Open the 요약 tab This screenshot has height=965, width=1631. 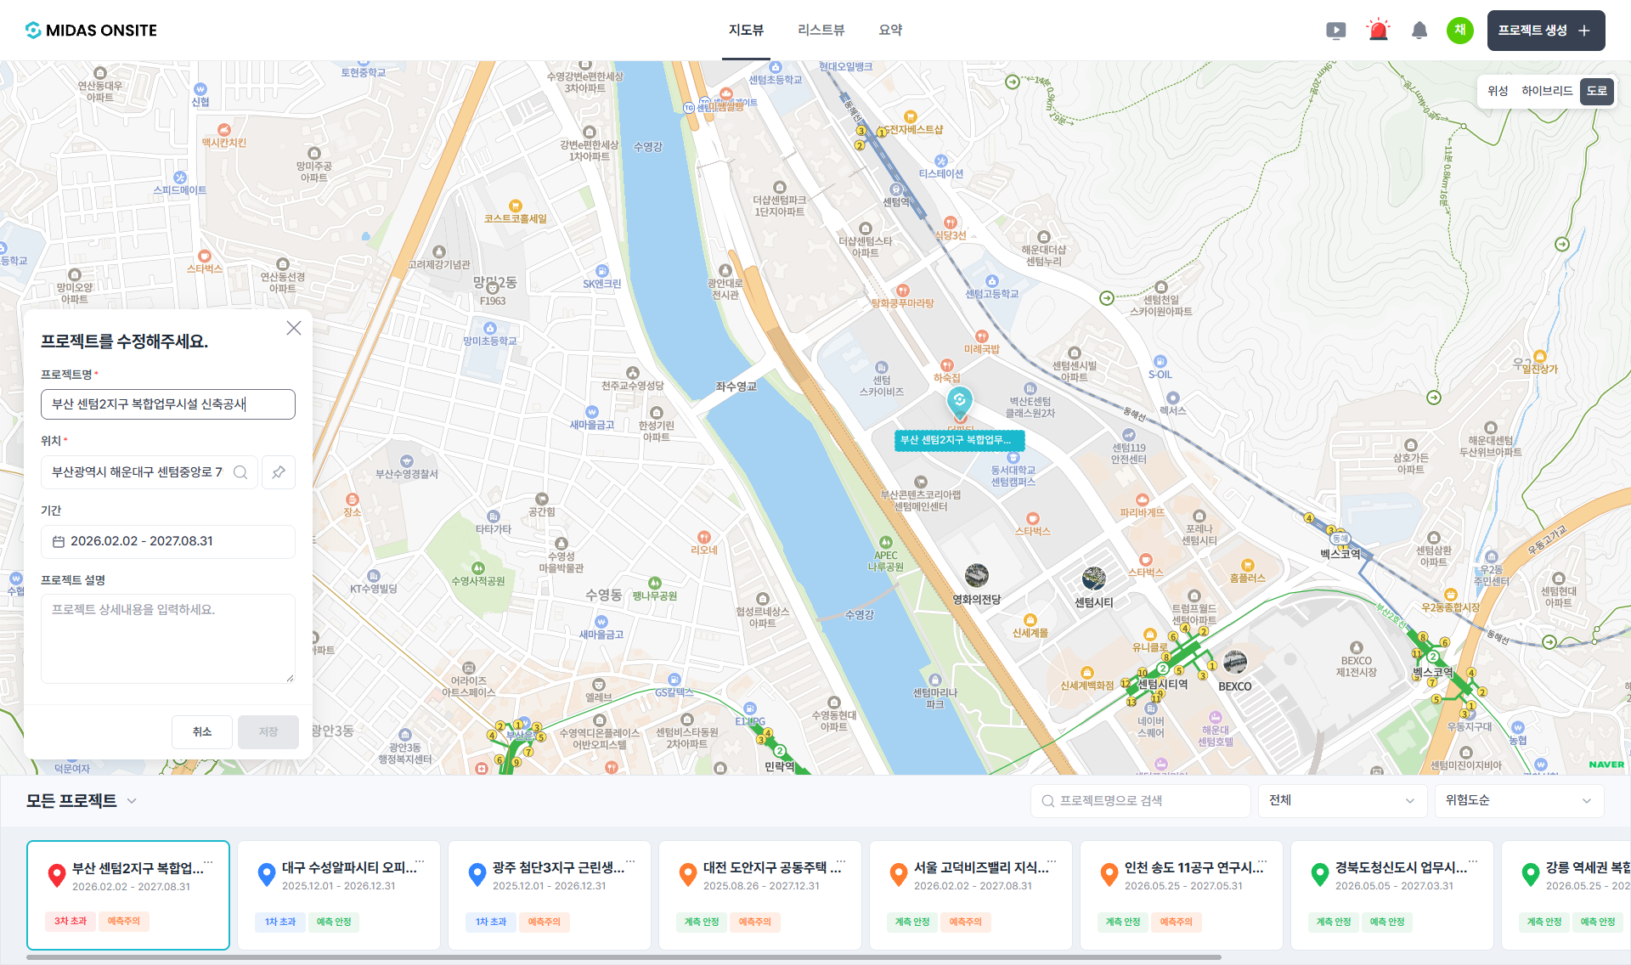[x=890, y=31]
